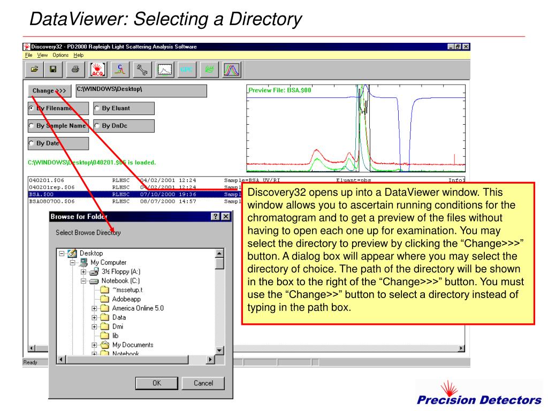This screenshot has width=548, height=411.
Task: Expand the America Online 5.0 folder
Action: coord(94,308)
